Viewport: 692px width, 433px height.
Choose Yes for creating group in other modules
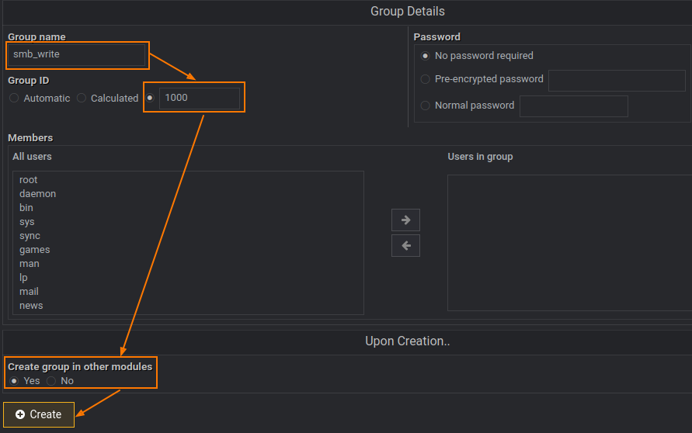[14, 381]
